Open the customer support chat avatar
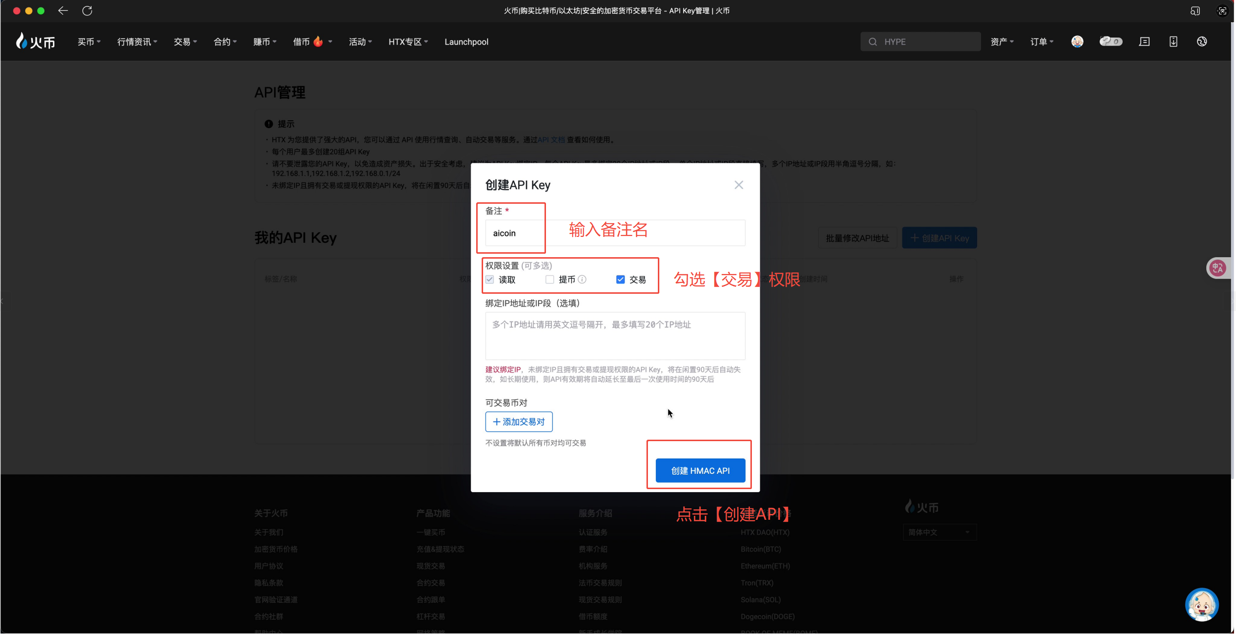1236x636 pixels. tap(1201, 605)
